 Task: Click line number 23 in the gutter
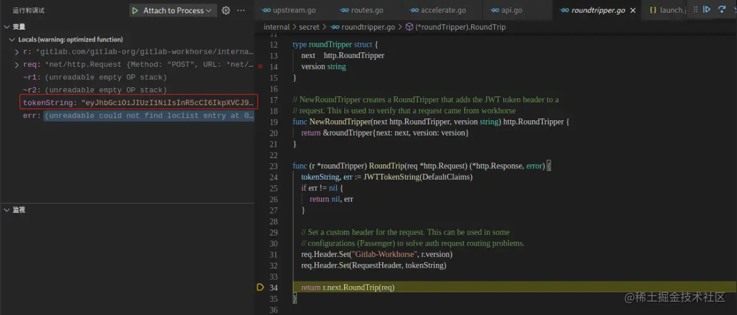(273, 166)
